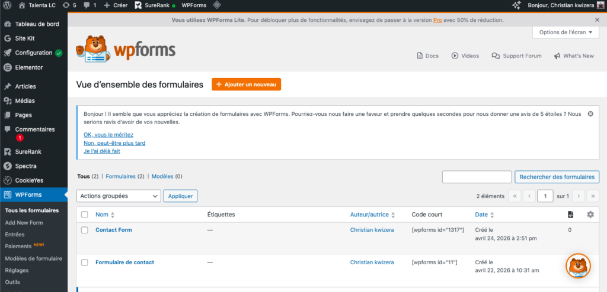Open comments bubble in admin bar
The image size is (607, 292).
coord(90,5)
